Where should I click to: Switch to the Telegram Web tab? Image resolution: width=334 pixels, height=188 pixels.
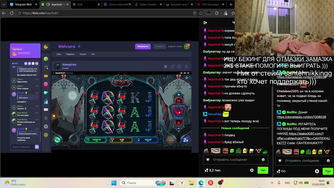point(23,4)
